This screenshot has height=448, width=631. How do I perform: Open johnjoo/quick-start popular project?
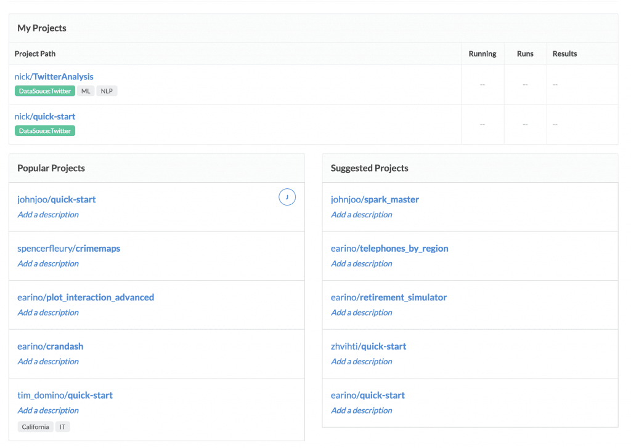click(56, 199)
